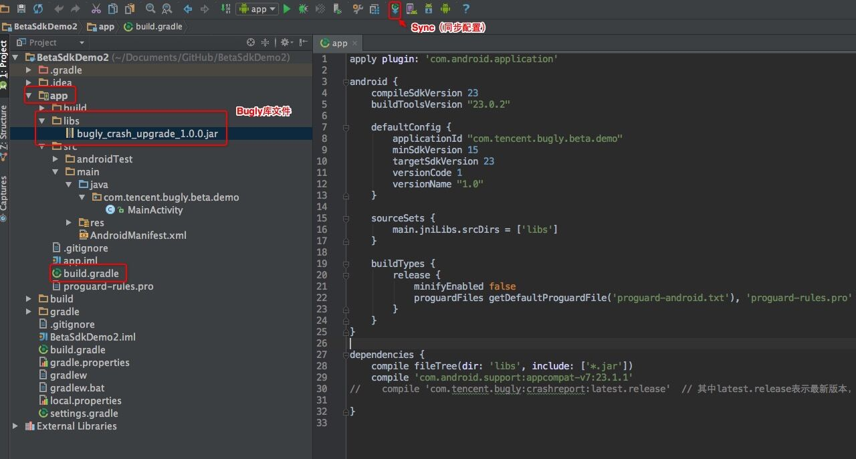856x459 pixels.
Task: Select app's build.gradle under the app module
Action: click(91, 274)
